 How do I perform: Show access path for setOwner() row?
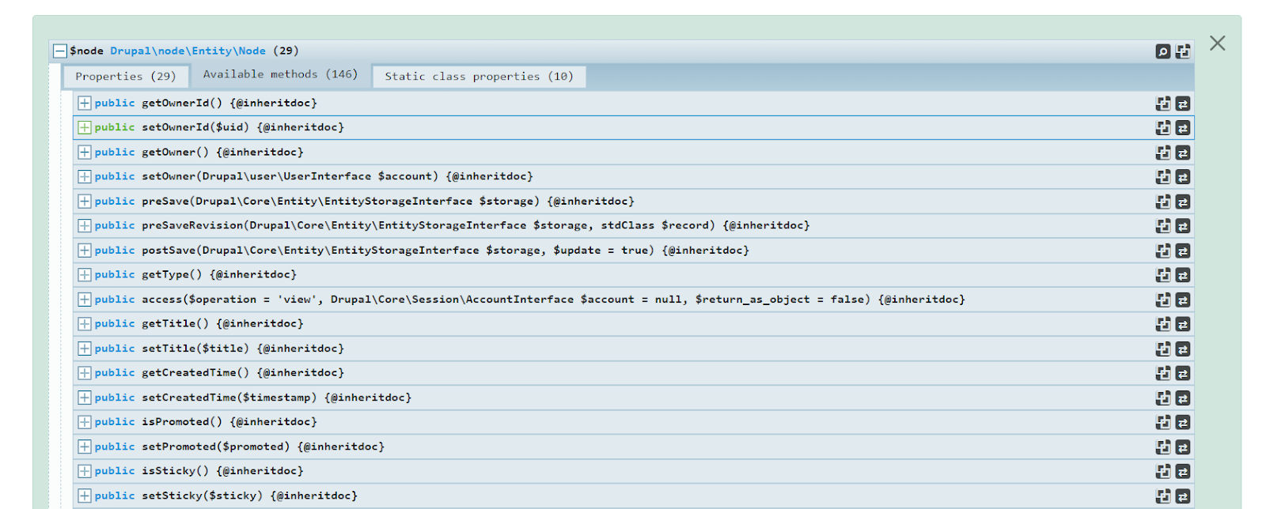(x=1183, y=177)
